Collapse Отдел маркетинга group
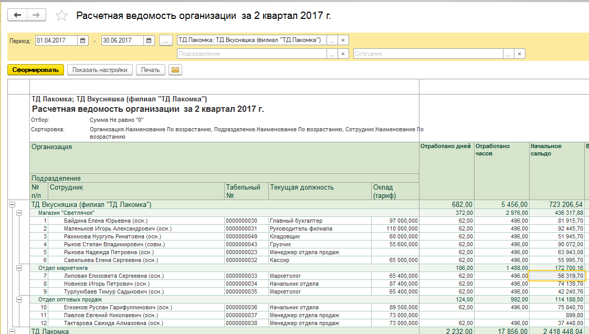The height and width of the screenshot is (334, 589). pyautogui.click(x=19, y=268)
